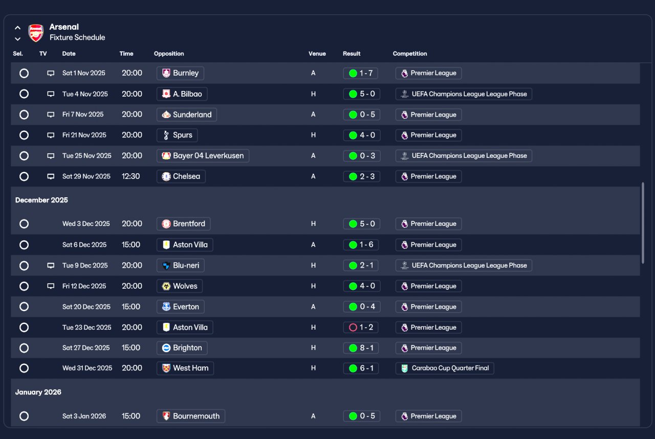Viewport: 655px width, 439px height.
Task: Click the TV icon beside Tue 9 Dec 2025
Action: click(x=51, y=266)
